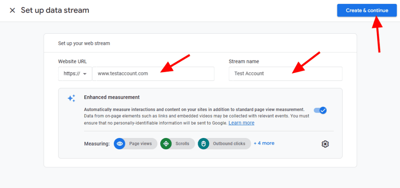Click the green Scrolls icon
400x188 pixels.
pos(166,143)
